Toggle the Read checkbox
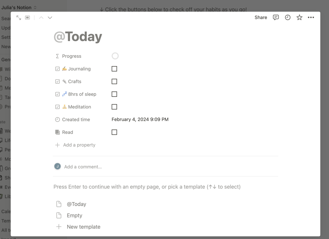This screenshot has height=239, width=329. tap(114, 132)
